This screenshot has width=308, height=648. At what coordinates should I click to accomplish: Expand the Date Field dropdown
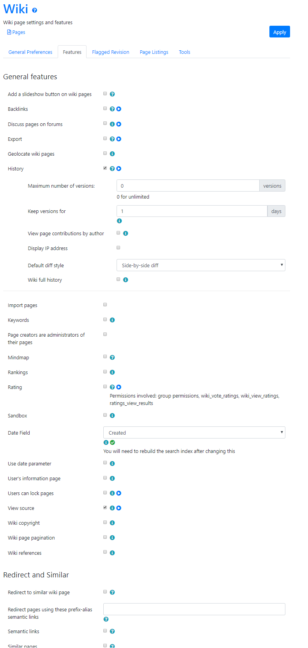pyautogui.click(x=194, y=433)
